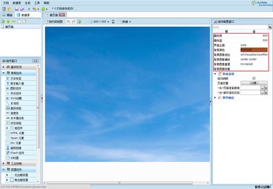The image size is (273, 189).
Task: Click the component panel vertical scrollbar
Action: tap(38, 108)
